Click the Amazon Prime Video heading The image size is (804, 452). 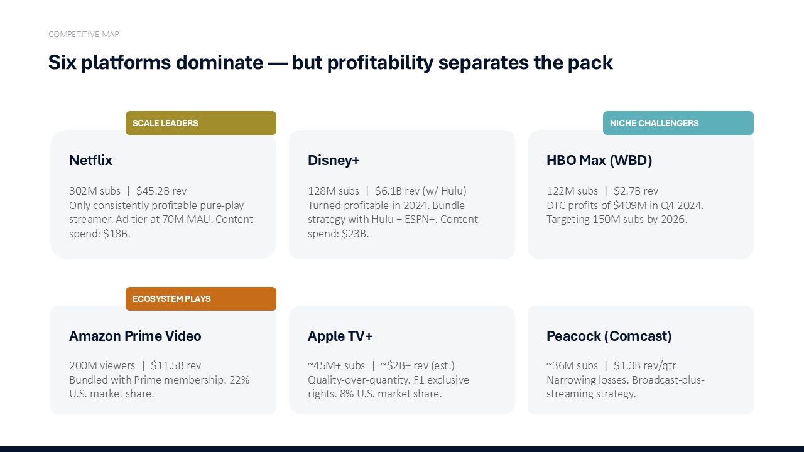[135, 336]
